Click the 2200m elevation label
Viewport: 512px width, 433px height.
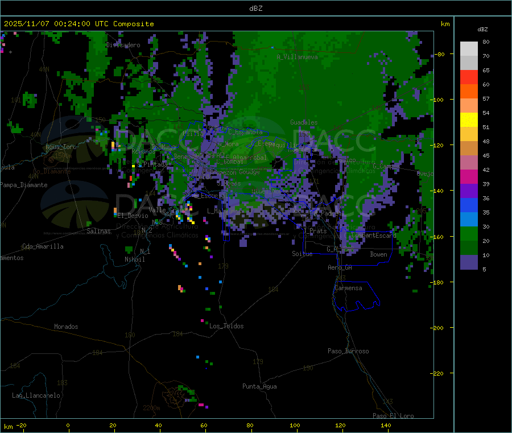tap(151, 408)
